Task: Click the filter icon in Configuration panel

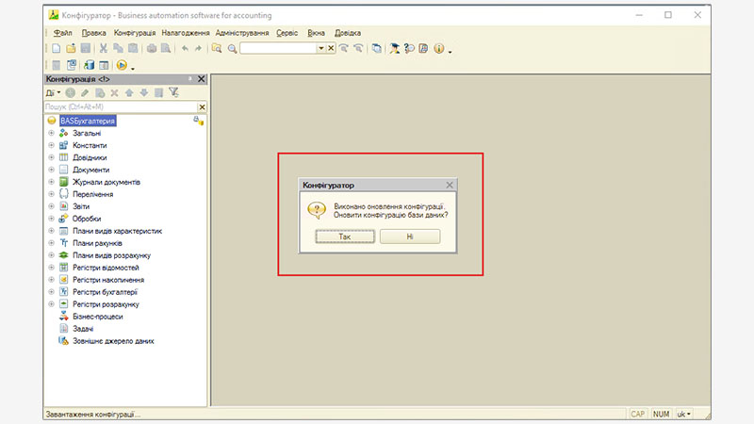Action: (173, 92)
